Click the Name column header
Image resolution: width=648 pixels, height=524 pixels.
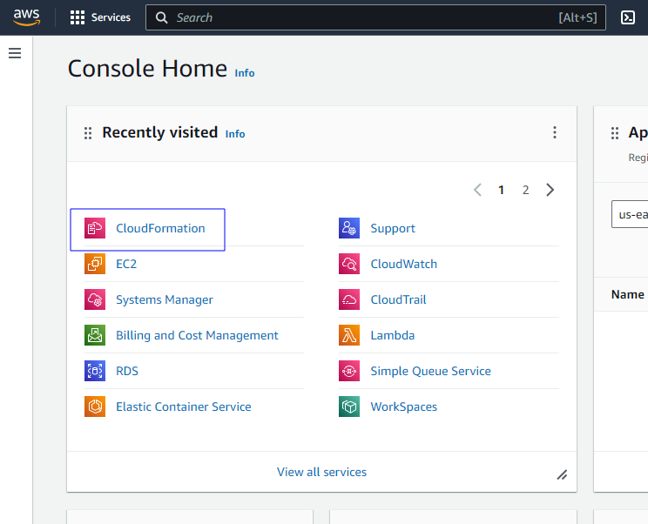[x=628, y=294]
